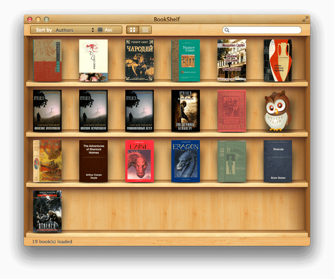Enter full screen with the arrows icon
Image resolution: width=334 pixels, height=279 pixels.
305,19
